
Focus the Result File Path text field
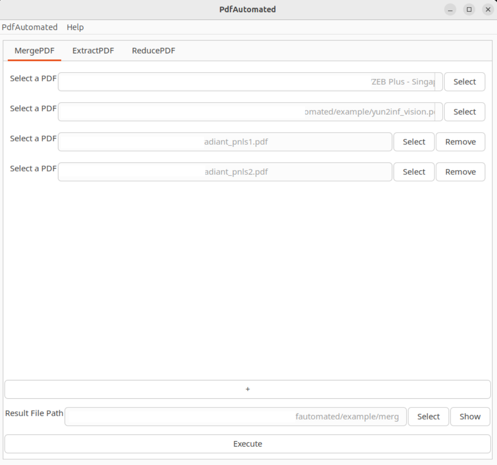click(x=235, y=417)
